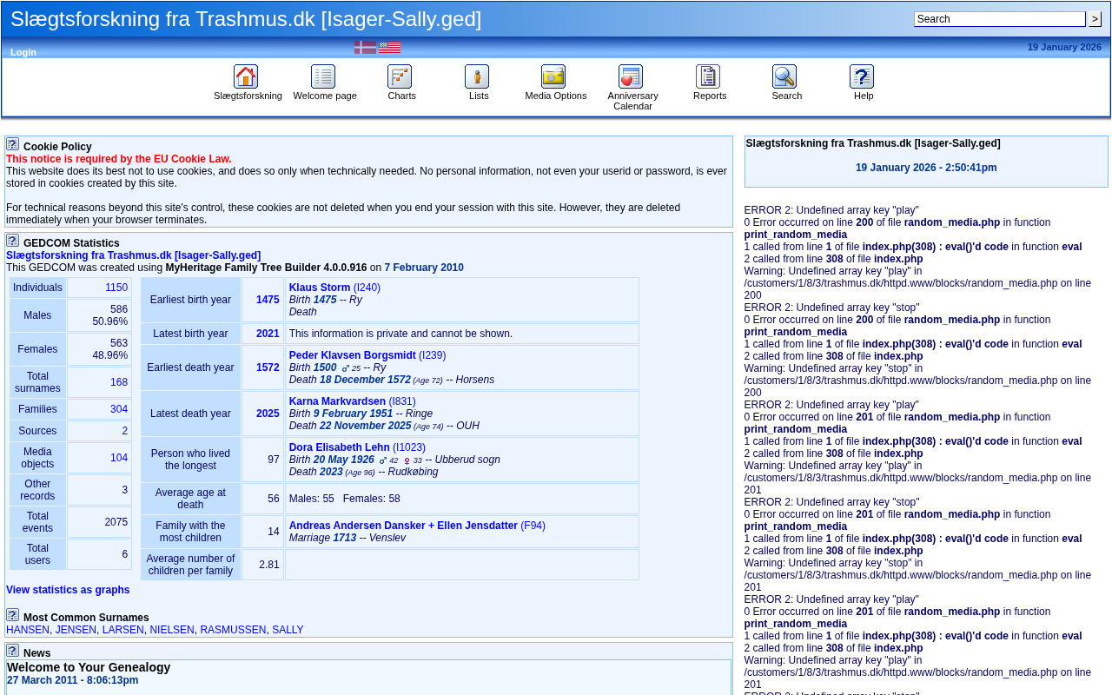Click the 19 January 2026 - 2:50:41pm timestamp
Image resolution: width=1112 pixels, height=695 pixels.
coord(926,168)
